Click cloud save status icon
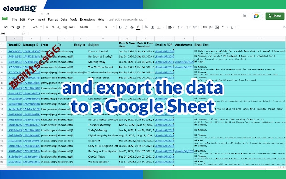 point(47,14)
